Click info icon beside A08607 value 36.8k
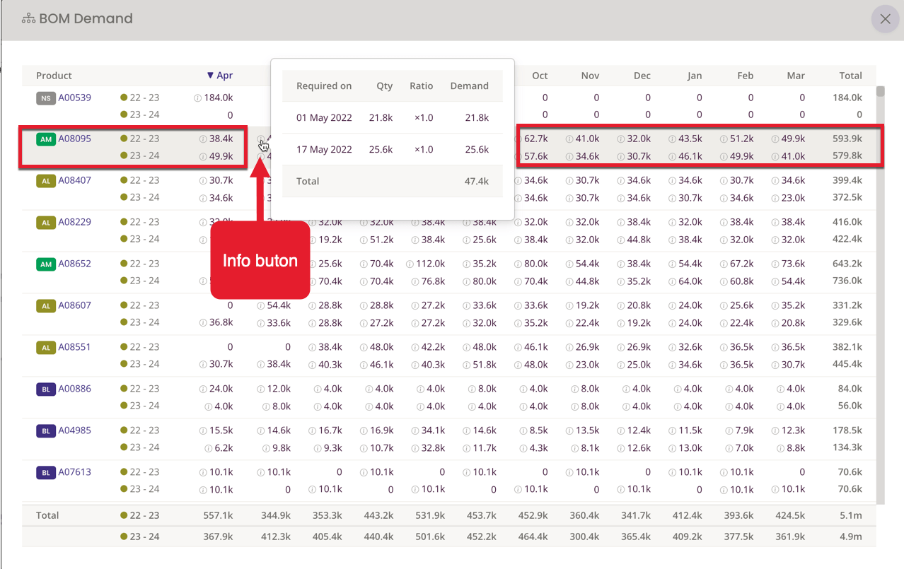Image resolution: width=904 pixels, height=569 pixels. pos(203,323)
